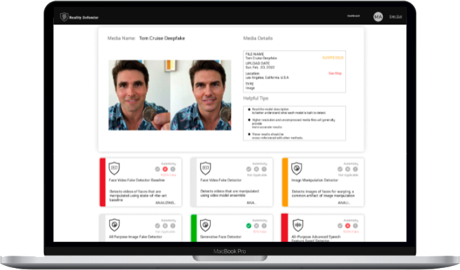Click the Sign Out link
Image resolution: width=460 pixels, height=270 pixels.
pos(395,17)
